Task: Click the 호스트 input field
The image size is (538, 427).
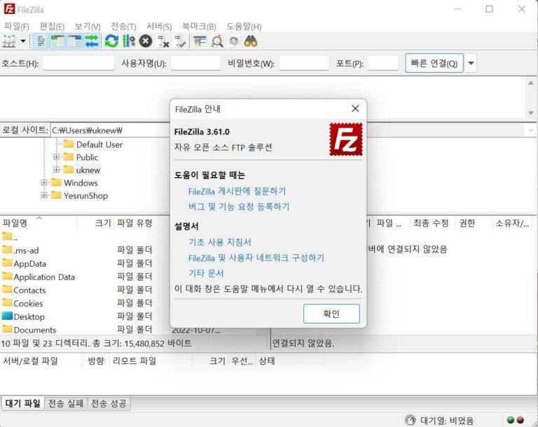Action: coord(78,64)
